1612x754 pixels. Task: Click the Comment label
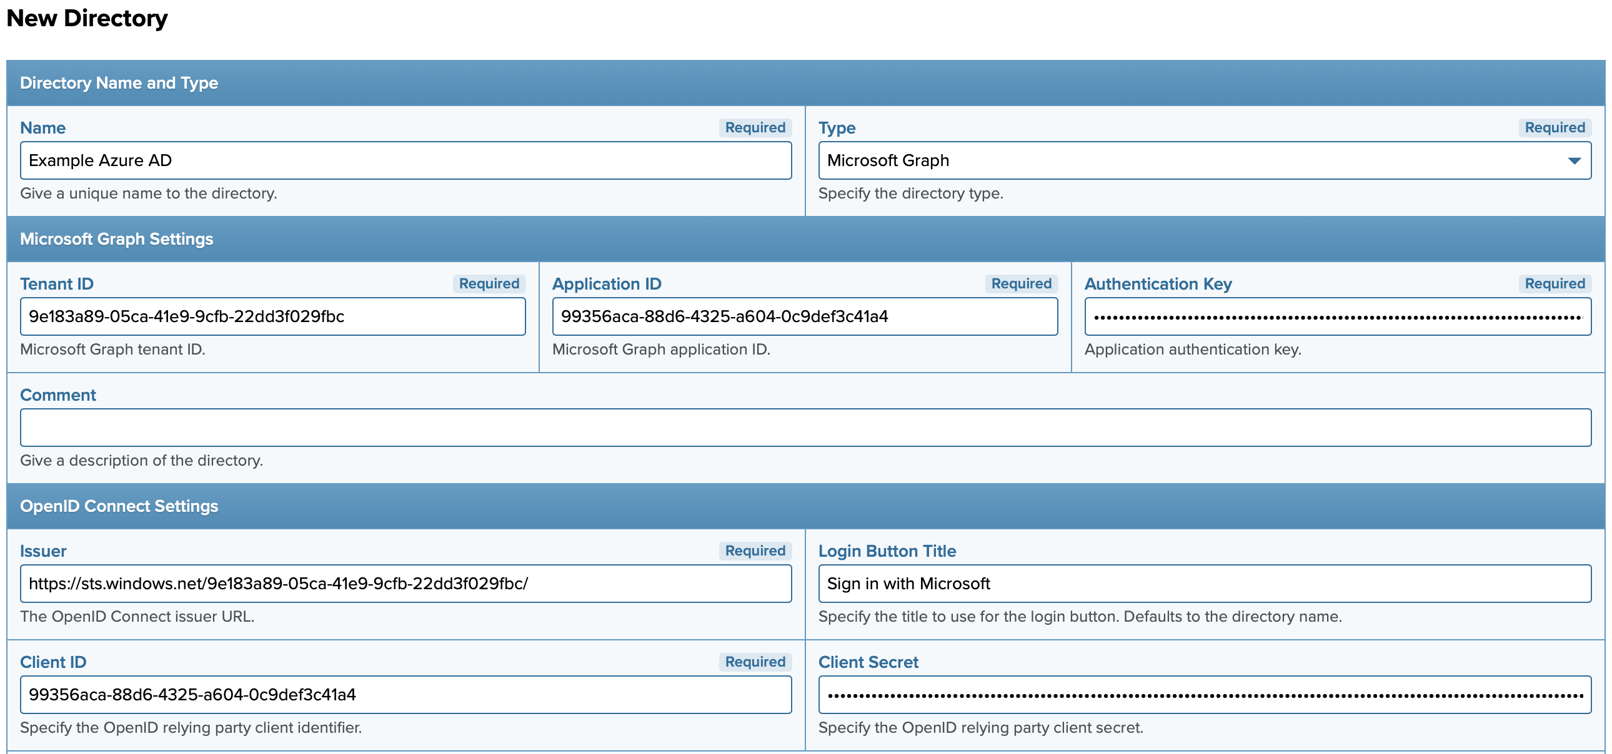pyautogui.click(x=58, y=395)
